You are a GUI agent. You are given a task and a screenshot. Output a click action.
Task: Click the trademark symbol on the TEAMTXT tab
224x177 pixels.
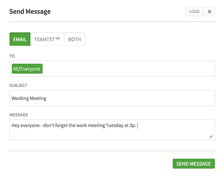point(57,38)
